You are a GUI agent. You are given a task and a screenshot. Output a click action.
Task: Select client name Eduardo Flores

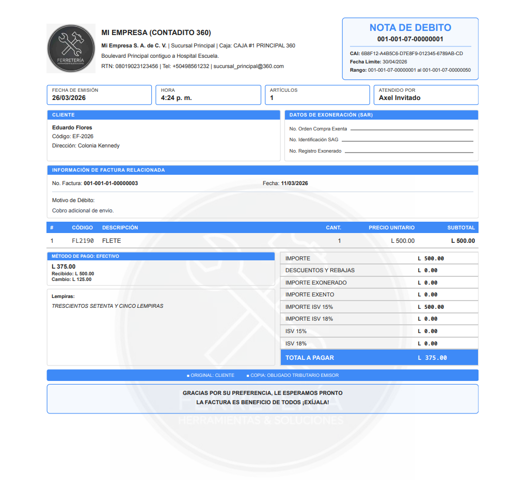pyautogui.click(x=72, y=128)
